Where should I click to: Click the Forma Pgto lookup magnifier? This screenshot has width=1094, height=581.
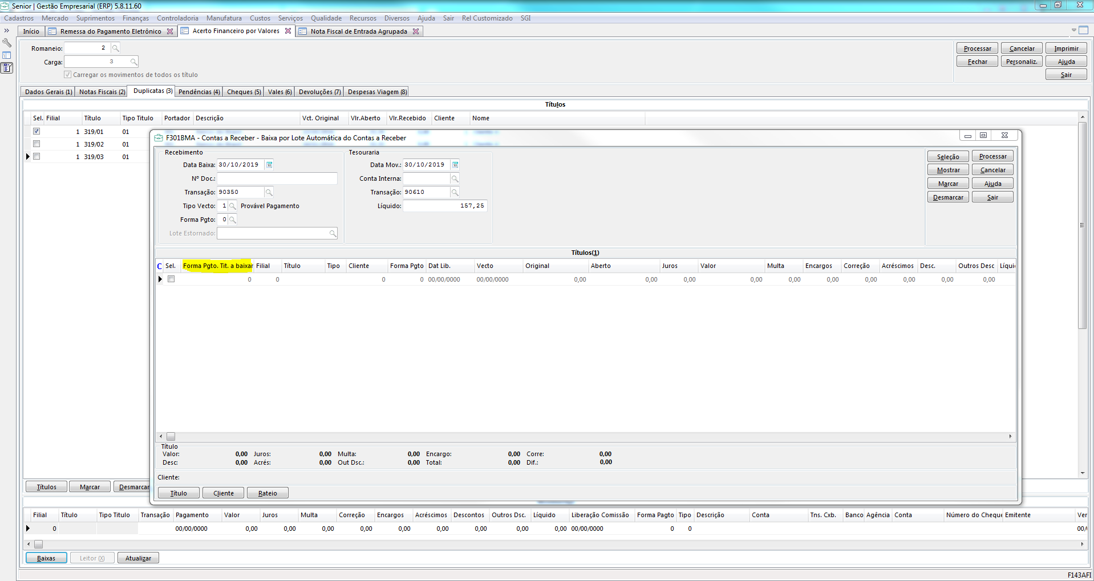(x=232, y=220)
